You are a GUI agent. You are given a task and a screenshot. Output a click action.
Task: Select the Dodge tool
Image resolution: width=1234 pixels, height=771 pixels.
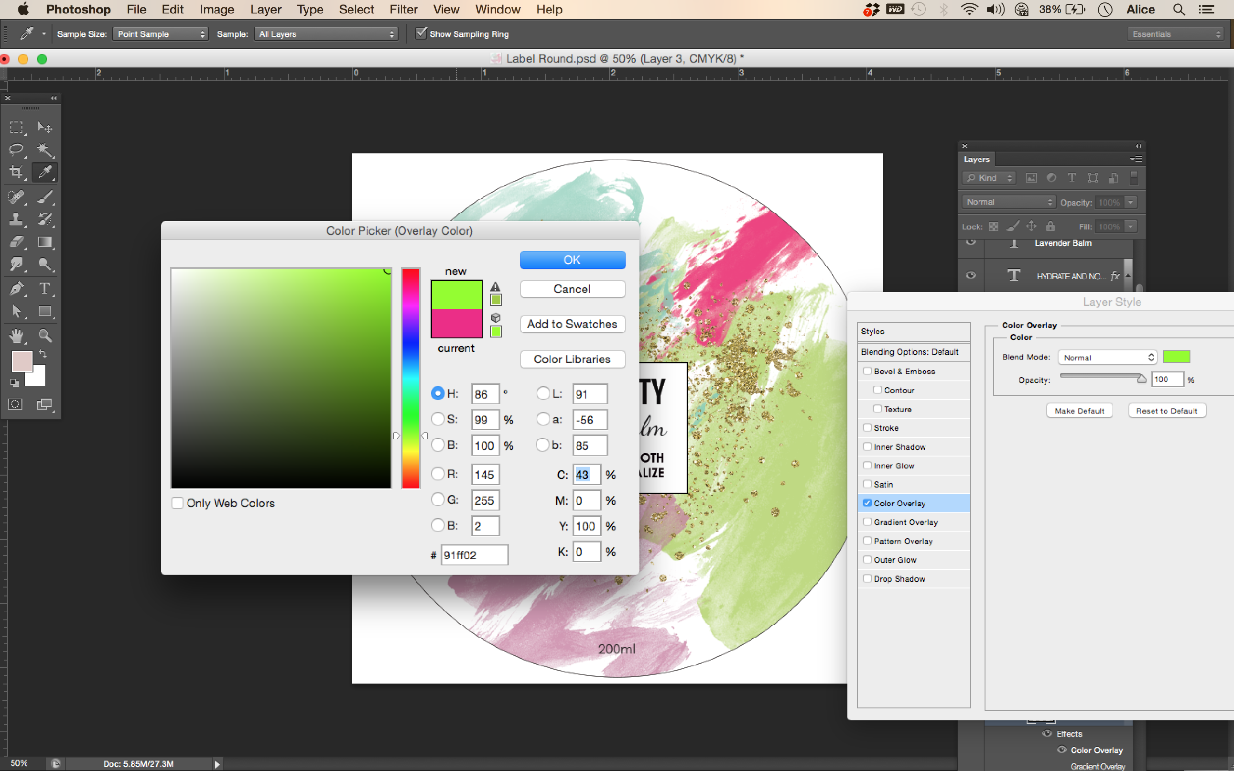click(44, 264)
